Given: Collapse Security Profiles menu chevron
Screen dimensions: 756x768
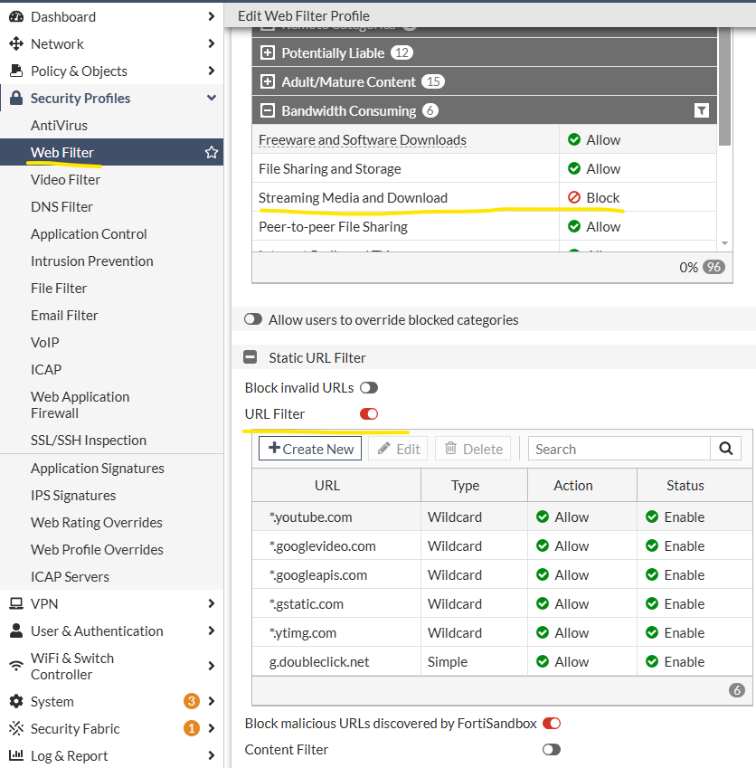Looking at the screenshot, I should [212, 98].
